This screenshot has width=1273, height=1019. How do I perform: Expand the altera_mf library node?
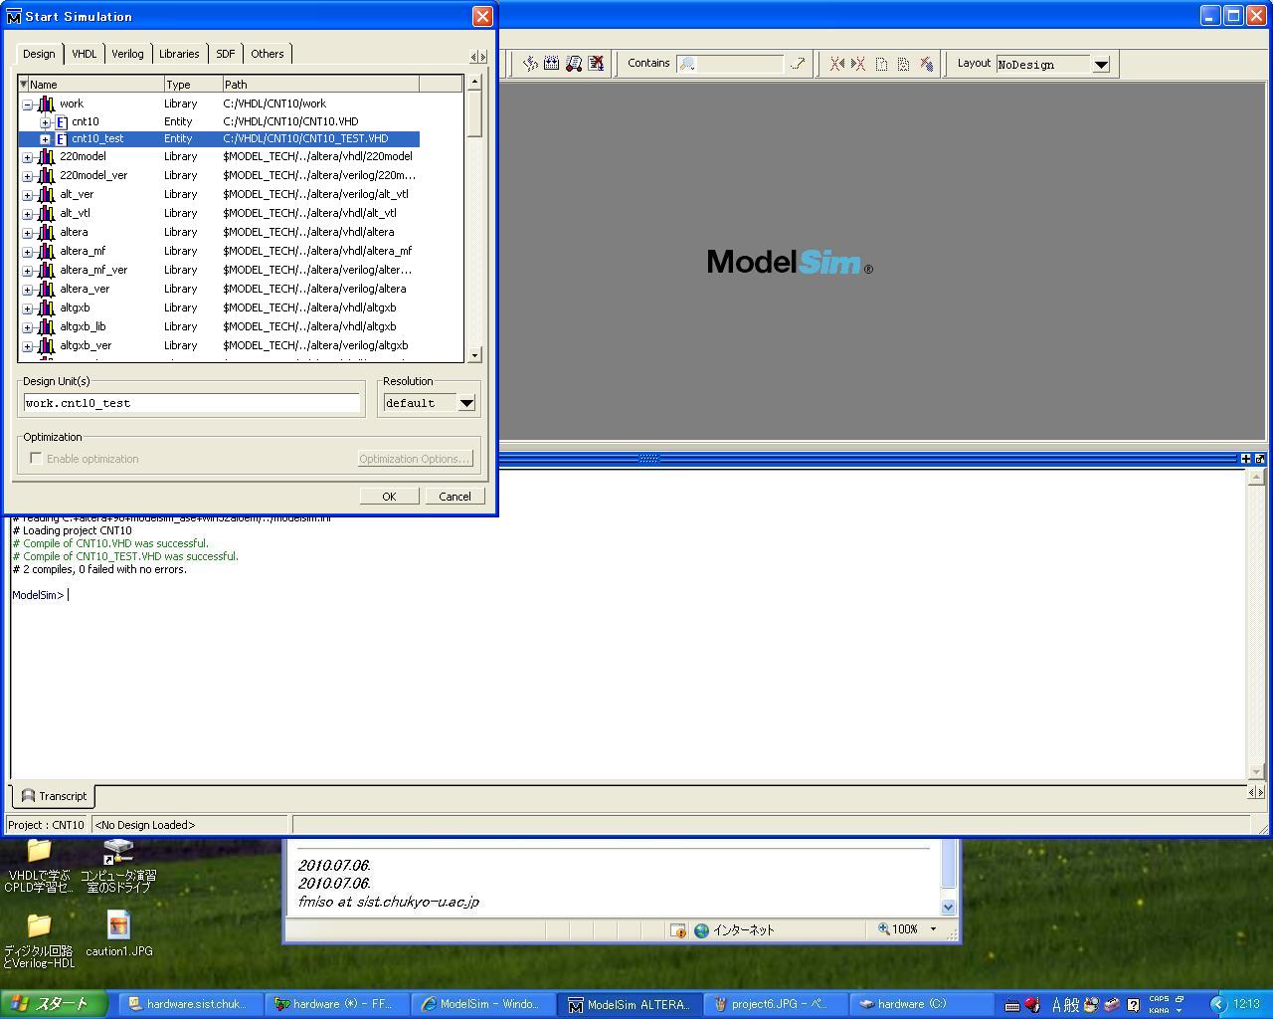point(28,252)
